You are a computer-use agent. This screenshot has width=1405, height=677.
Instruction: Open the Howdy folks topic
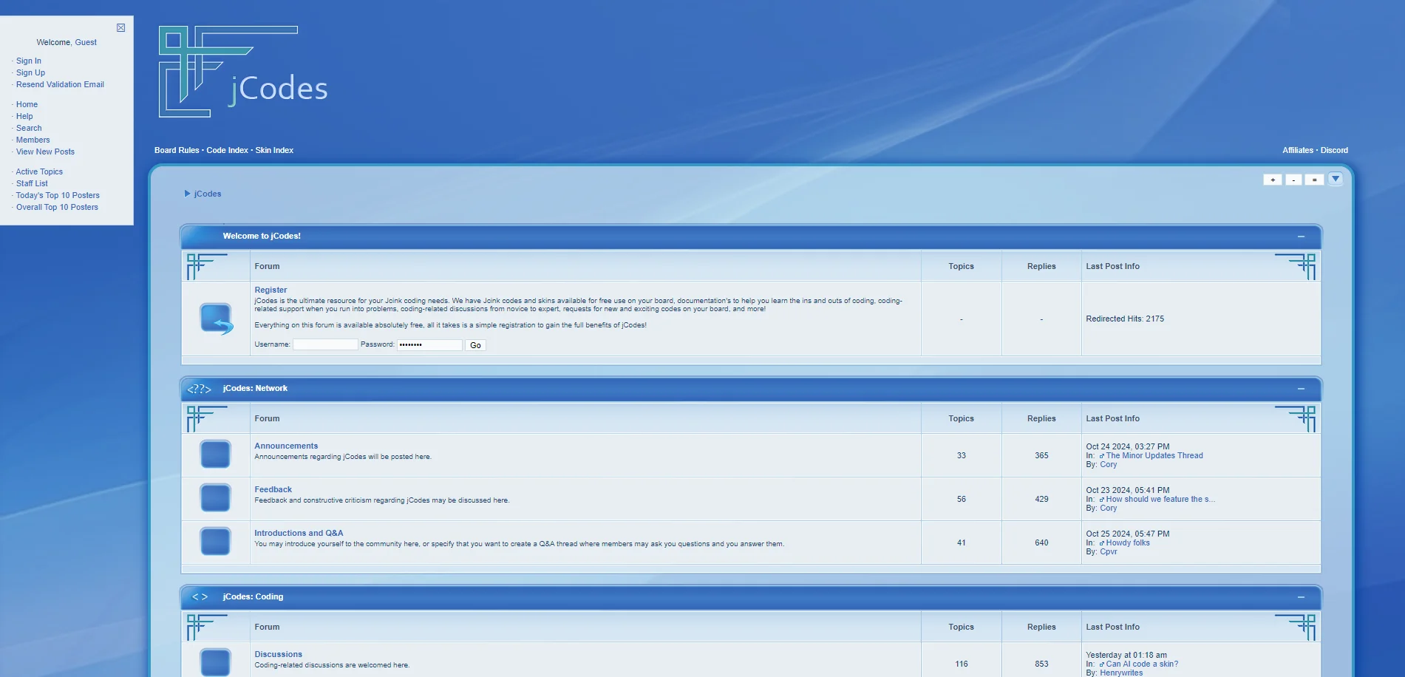coord(1128,542)
